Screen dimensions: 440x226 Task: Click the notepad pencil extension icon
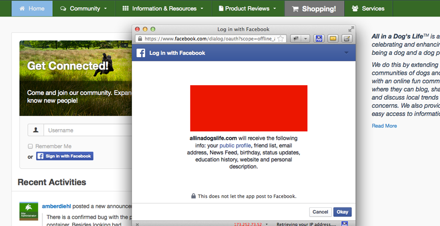(x=347, y=38)
